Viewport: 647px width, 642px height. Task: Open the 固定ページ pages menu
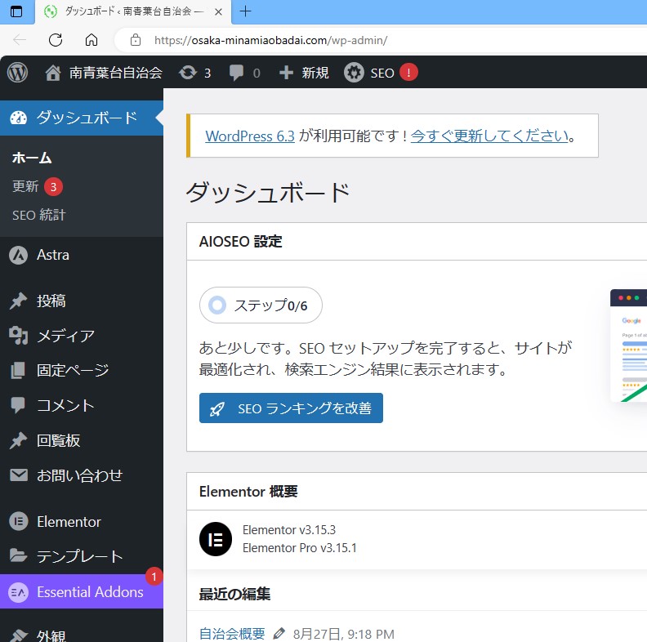point(72,370)
